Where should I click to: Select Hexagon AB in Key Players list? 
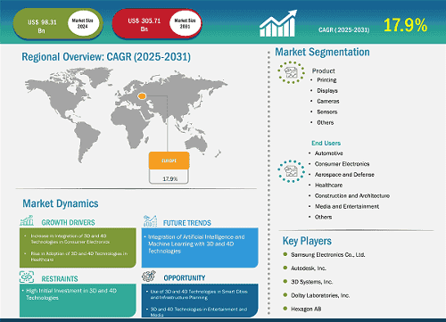[x=306, y=310]
